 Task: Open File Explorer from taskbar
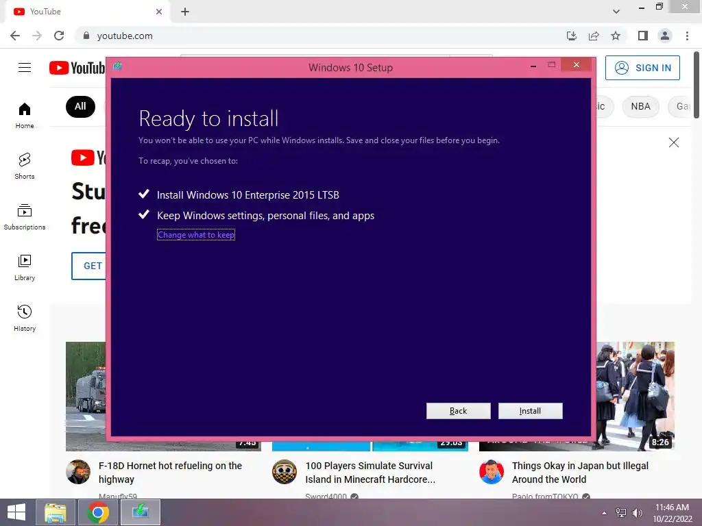point(56,512)
